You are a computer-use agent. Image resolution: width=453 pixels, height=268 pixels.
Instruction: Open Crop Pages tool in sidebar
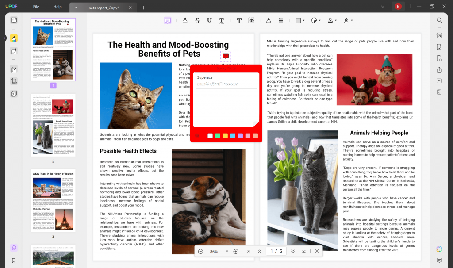click(14, 81)
